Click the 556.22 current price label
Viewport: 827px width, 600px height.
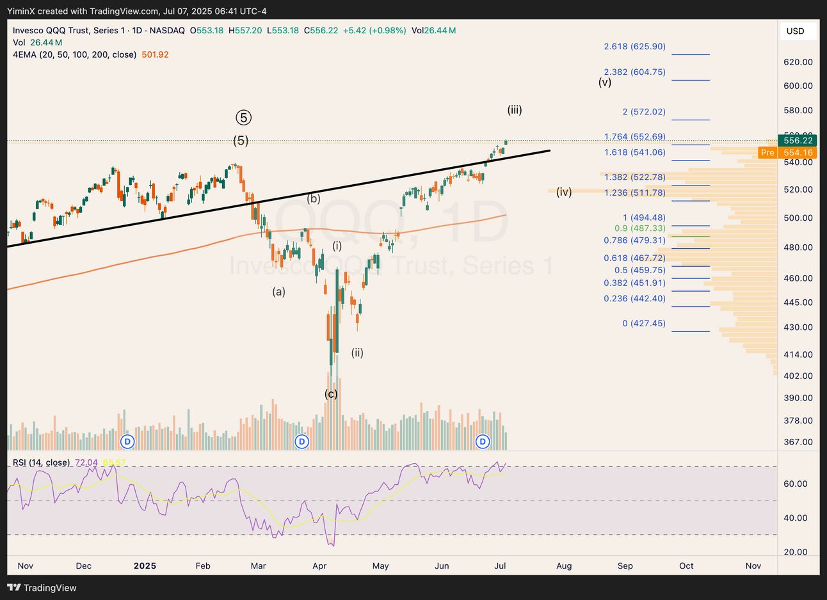pos(797,140)
